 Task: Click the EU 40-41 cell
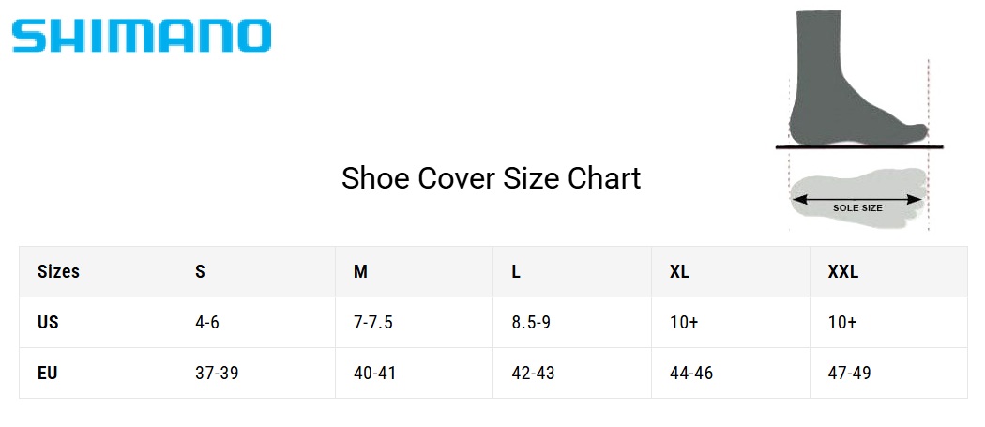click(x=374, y=374)
